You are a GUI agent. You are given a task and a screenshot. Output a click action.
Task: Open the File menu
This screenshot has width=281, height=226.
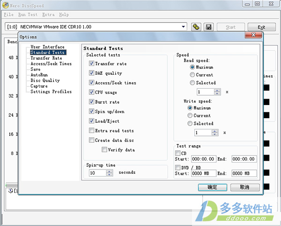click(x=8, y=14)
